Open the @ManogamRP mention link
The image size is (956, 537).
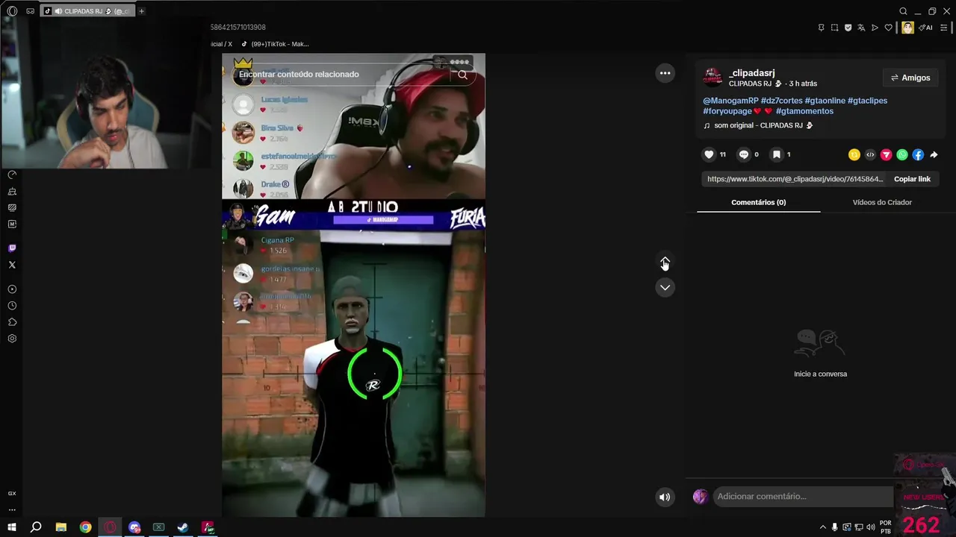point(730,101)
